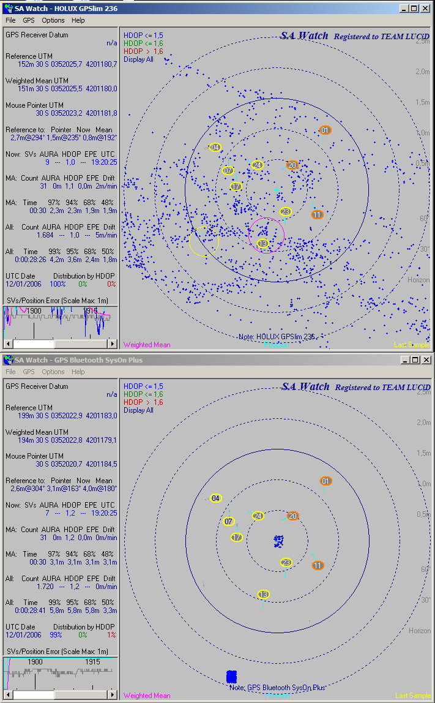
Task: Click right scroll arrow under HOLUX error chart
Action: pyautogui.click(x=113, y=344)
